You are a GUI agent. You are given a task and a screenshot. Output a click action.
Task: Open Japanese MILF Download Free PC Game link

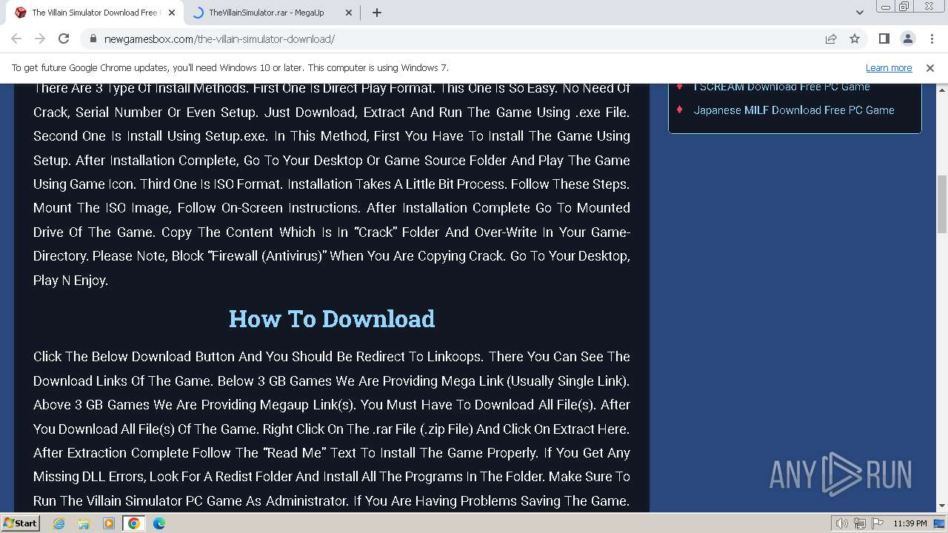(794, 110)
